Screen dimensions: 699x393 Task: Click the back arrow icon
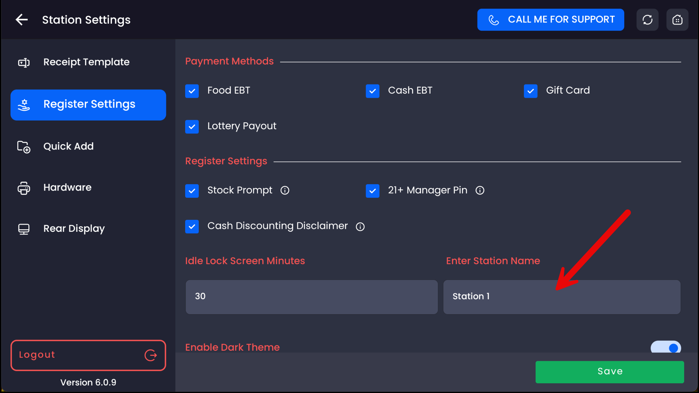(x=22, y=20)
